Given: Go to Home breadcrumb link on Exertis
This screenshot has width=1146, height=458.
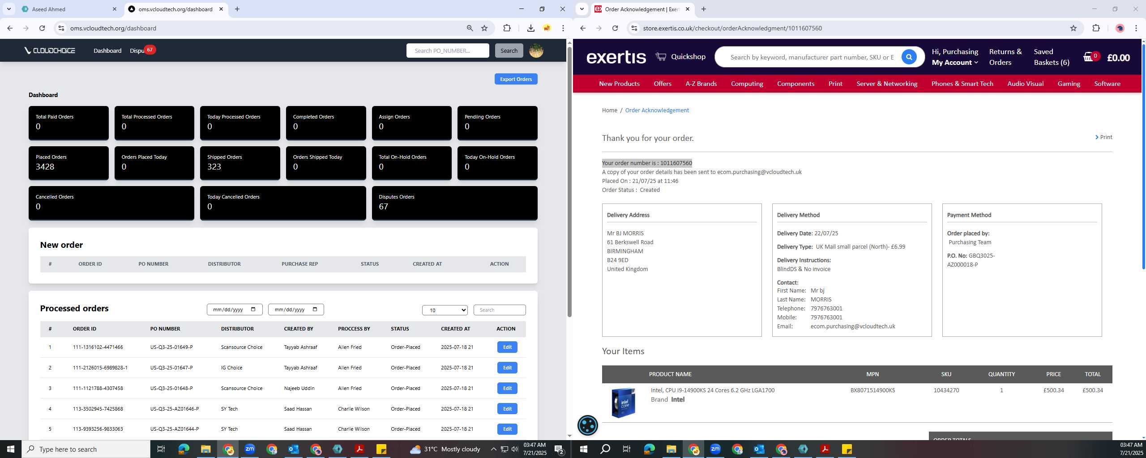Looking at the screenshot, I should pos(609,110).
